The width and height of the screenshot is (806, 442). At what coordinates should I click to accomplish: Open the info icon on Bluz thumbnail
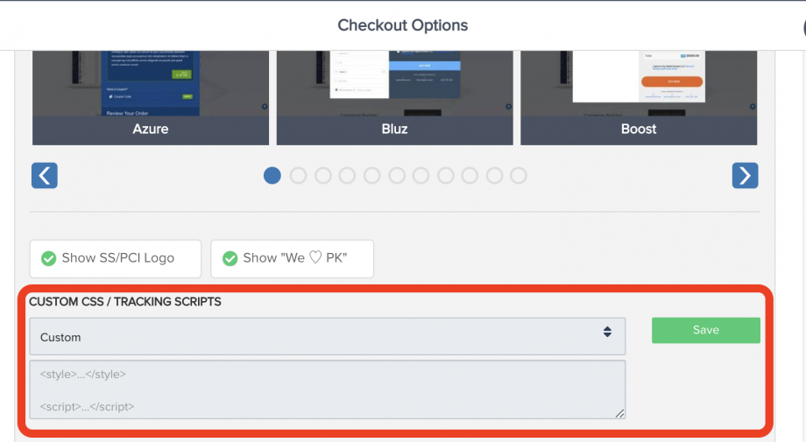(x=509, y=107)
